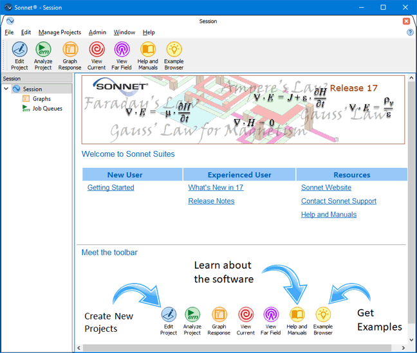Click the "New User" column header

pos(133,175)
